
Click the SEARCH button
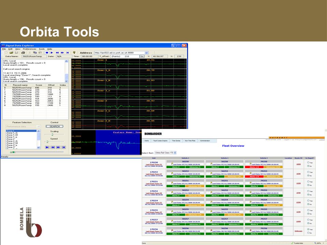coord(54,127)
